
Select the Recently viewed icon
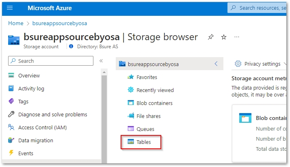pos(131,90)
